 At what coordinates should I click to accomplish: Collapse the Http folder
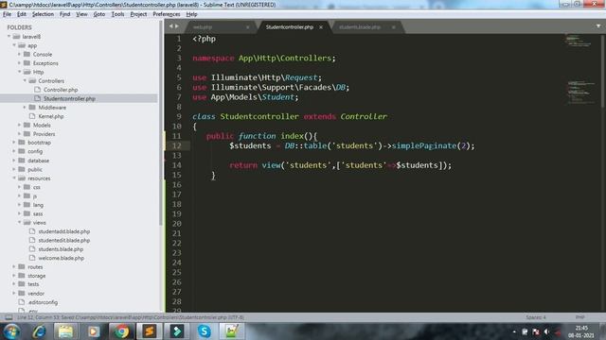19,72
